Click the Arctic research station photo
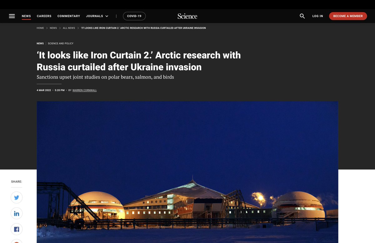The height and width of the screenshot is (243, 375). 187,172
